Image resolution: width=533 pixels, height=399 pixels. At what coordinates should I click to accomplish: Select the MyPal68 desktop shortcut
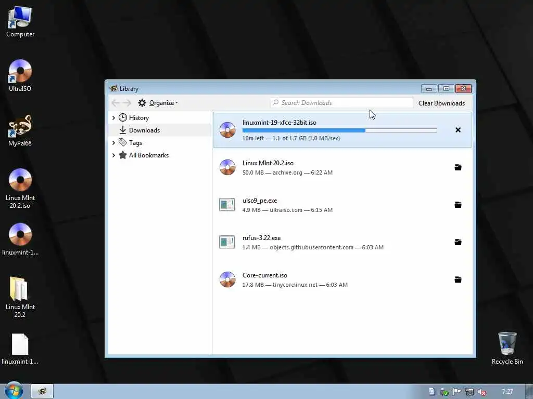tap(20, 130)
